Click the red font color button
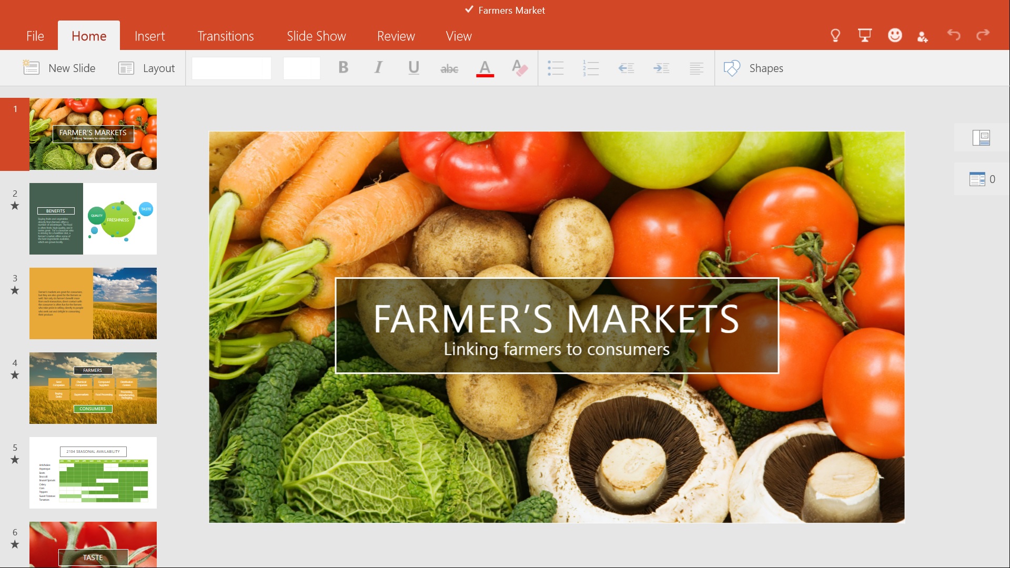 (x=484, y=68)
